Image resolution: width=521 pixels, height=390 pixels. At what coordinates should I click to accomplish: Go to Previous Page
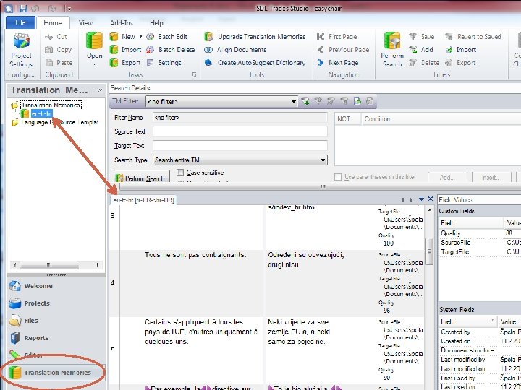pos(343,50)
